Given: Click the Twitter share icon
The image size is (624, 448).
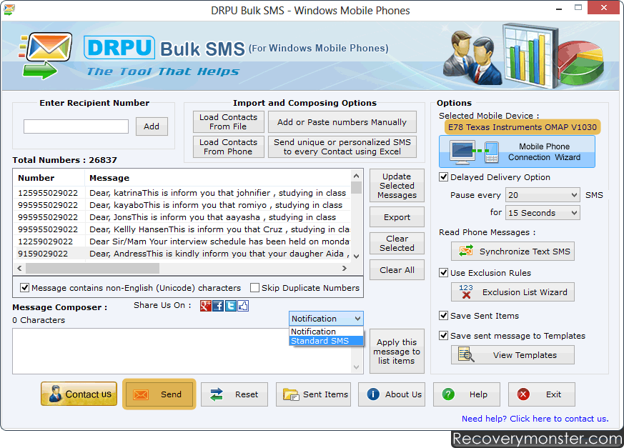Looking at the screenshot, I should click(231, 306).
